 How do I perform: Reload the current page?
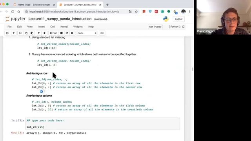pos(13,11)
